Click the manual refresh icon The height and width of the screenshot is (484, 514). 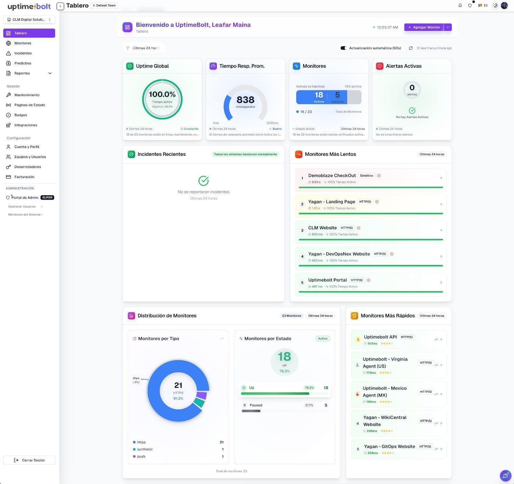coord(411,48)
